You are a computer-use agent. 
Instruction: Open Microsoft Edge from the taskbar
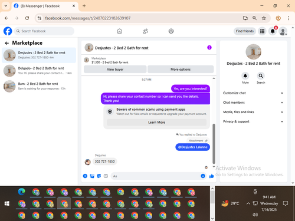point(22,192)
